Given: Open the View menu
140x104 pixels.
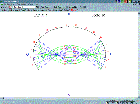Looking at the screenshot, I should pyautogui.click(x=18, y=4).
